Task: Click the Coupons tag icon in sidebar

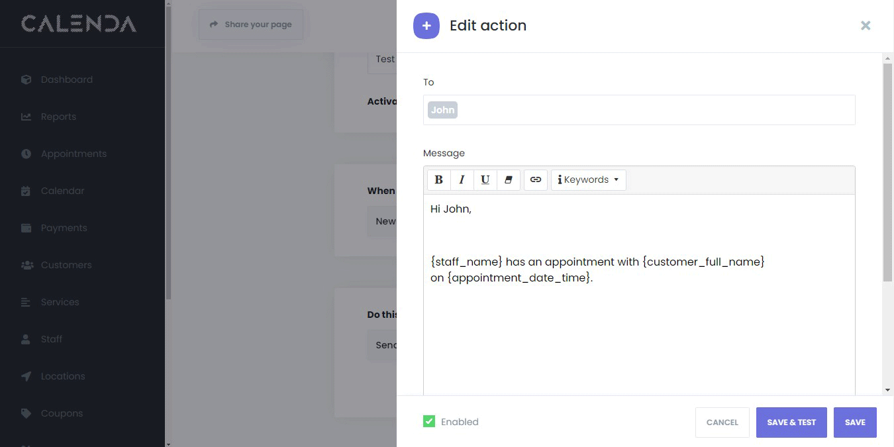Action: [26, 413]
